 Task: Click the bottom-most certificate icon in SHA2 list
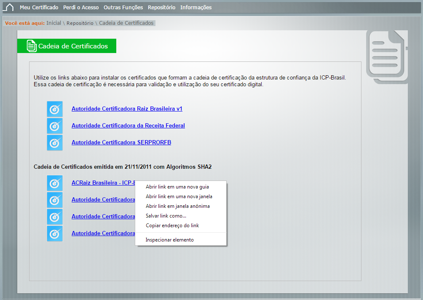[x=54, y=234]
